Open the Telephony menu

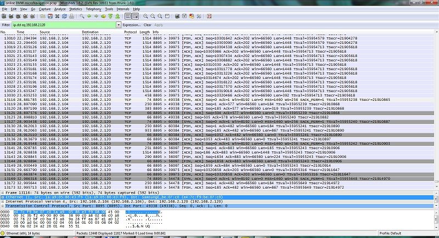[x=93, y=9]
